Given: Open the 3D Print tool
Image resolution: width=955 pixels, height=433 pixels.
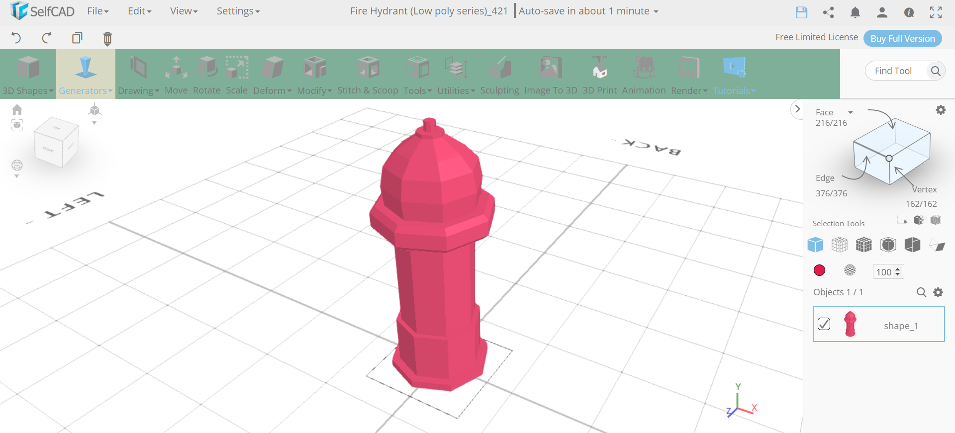Looking at the screenshot, I should (599, 74).
